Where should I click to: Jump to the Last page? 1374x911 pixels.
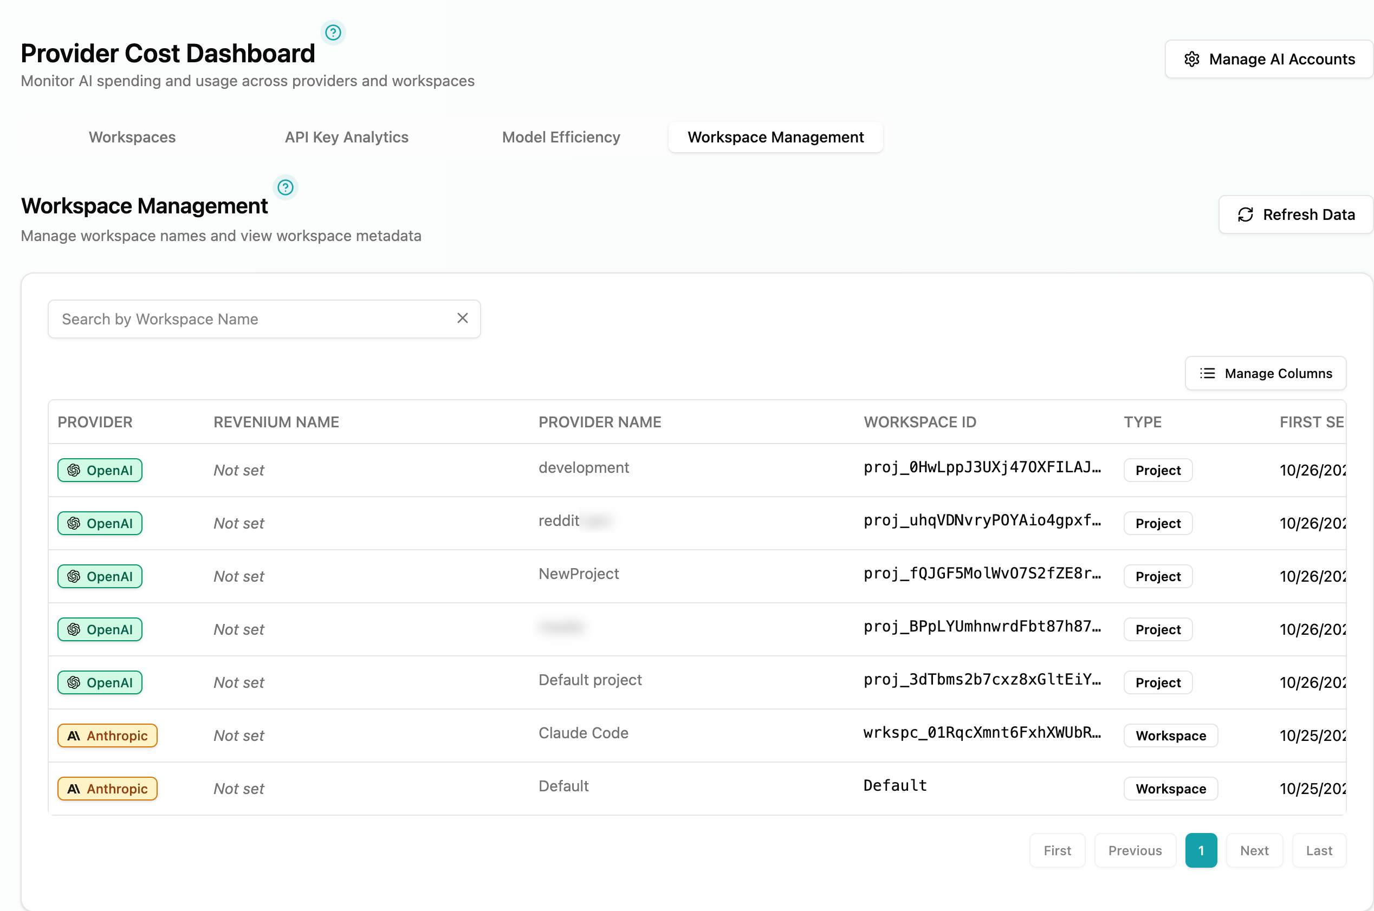1318,850
